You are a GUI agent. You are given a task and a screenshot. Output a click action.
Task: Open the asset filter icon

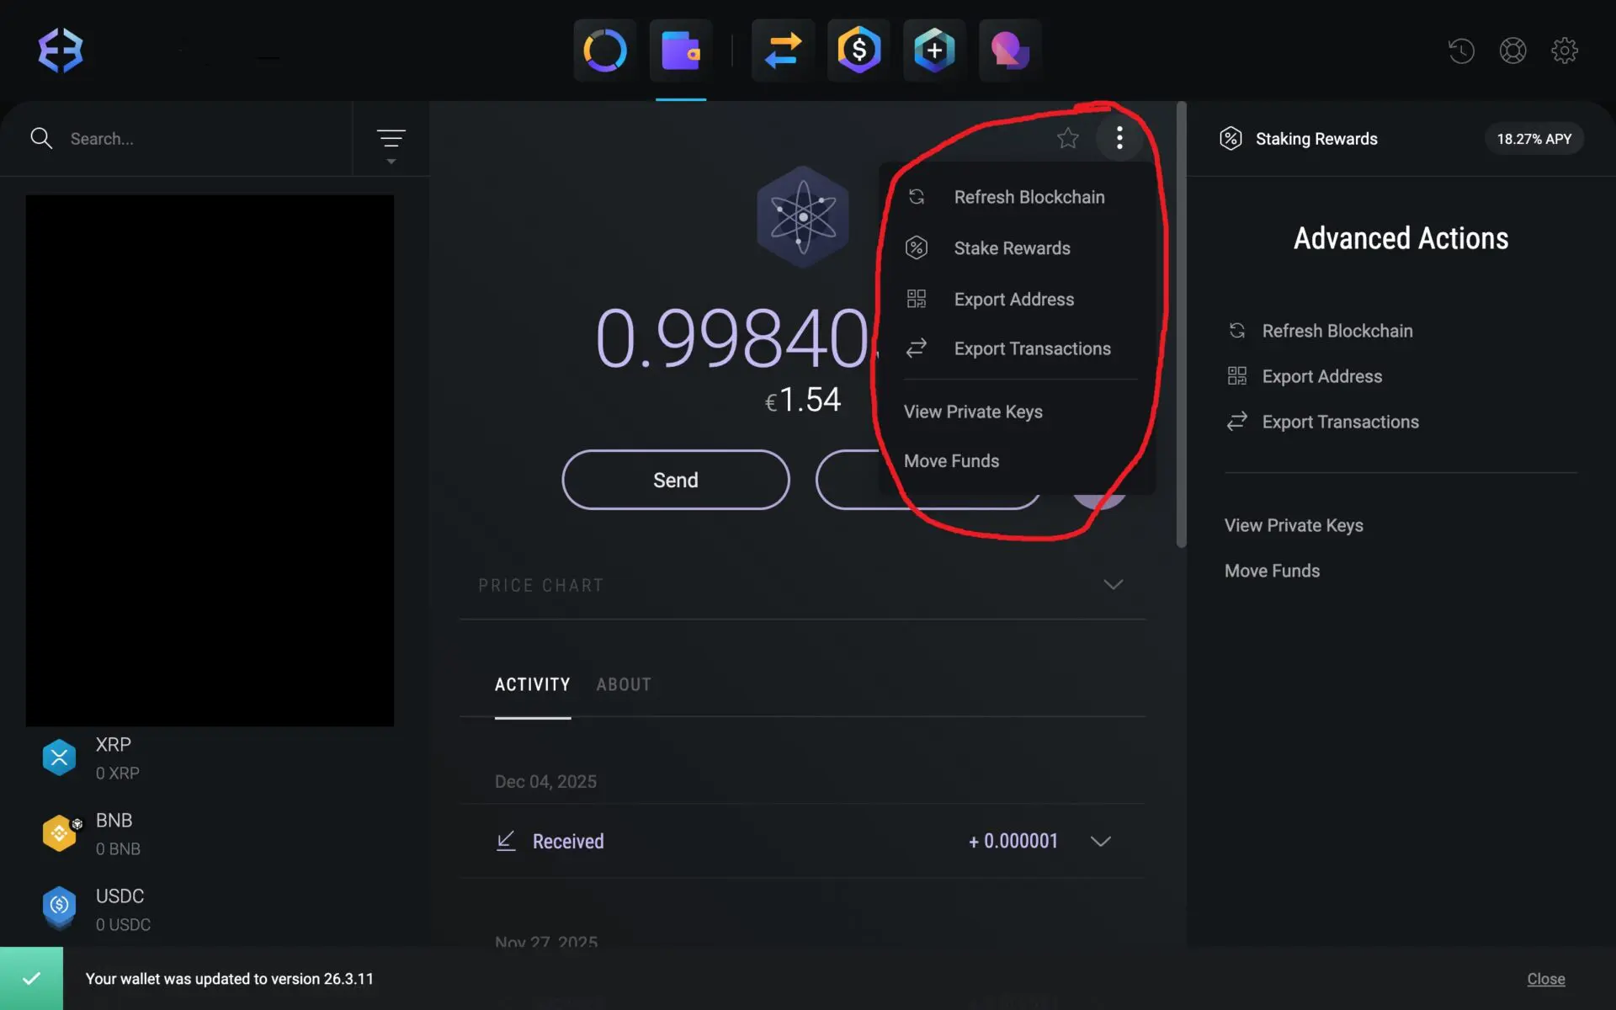point(391,145)
